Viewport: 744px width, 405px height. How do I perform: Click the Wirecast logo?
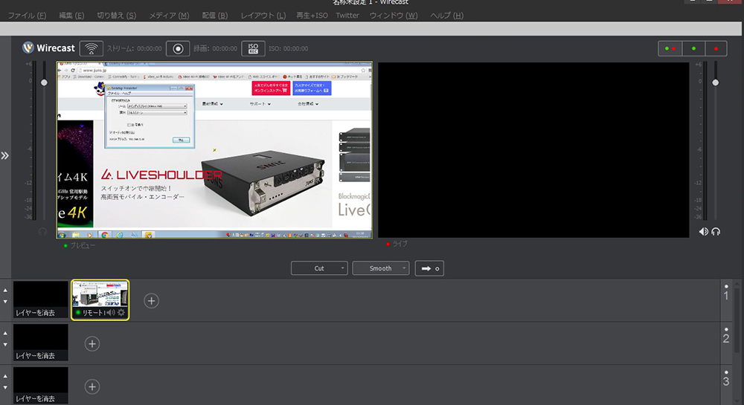pyautogui.click(x=48, y=48)
